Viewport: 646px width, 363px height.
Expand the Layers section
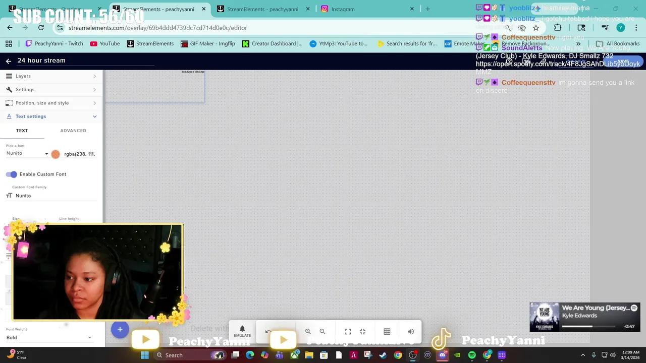[x=51, y=76]
